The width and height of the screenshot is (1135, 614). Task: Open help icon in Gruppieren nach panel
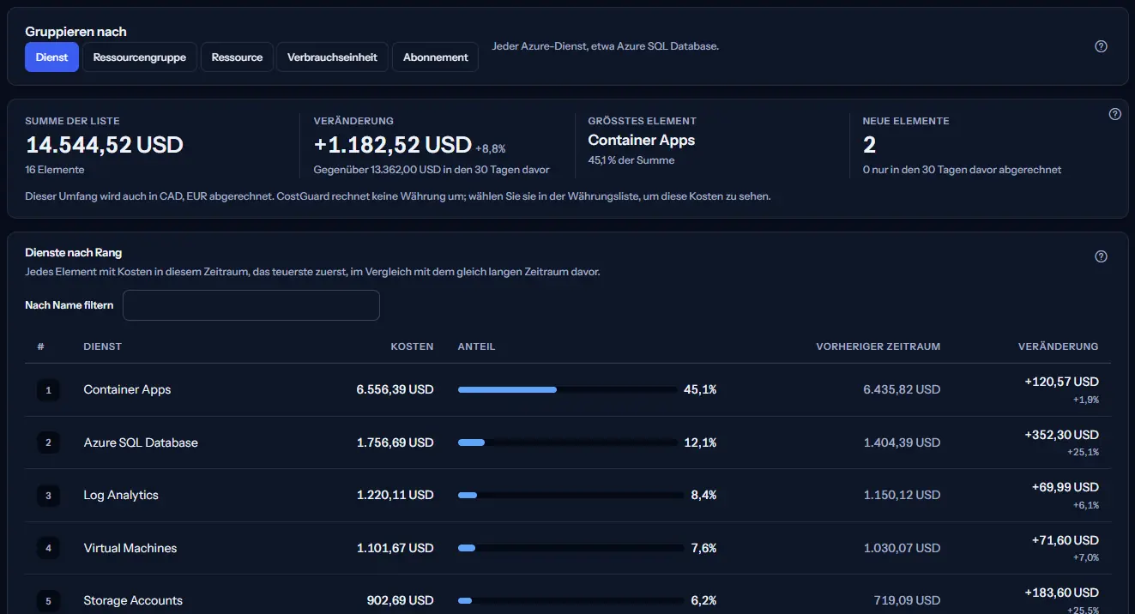click(x=1102, y=46)
